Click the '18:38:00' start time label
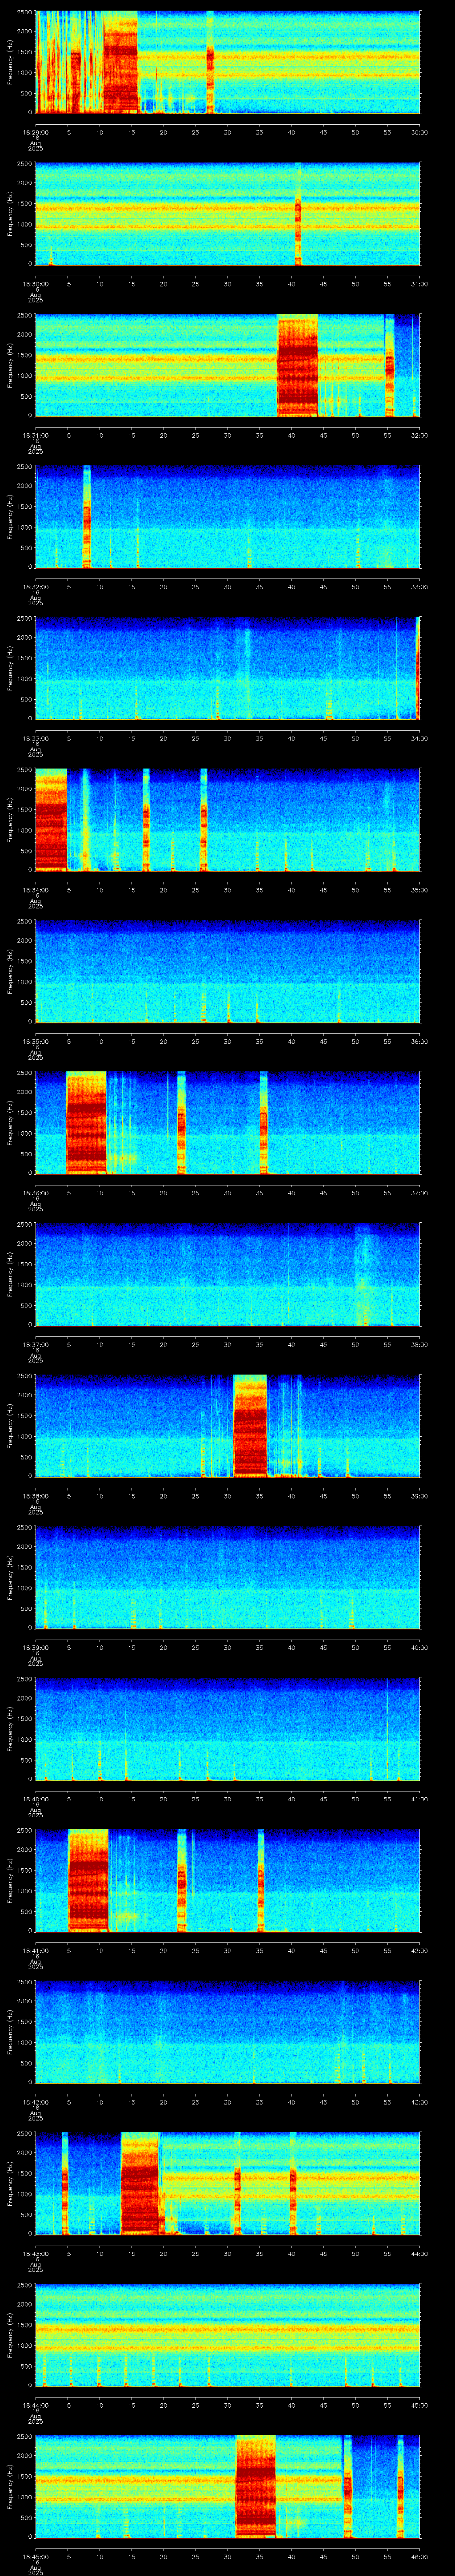Viewport: 455px width, 2576px height. [x=35, y=1496]
